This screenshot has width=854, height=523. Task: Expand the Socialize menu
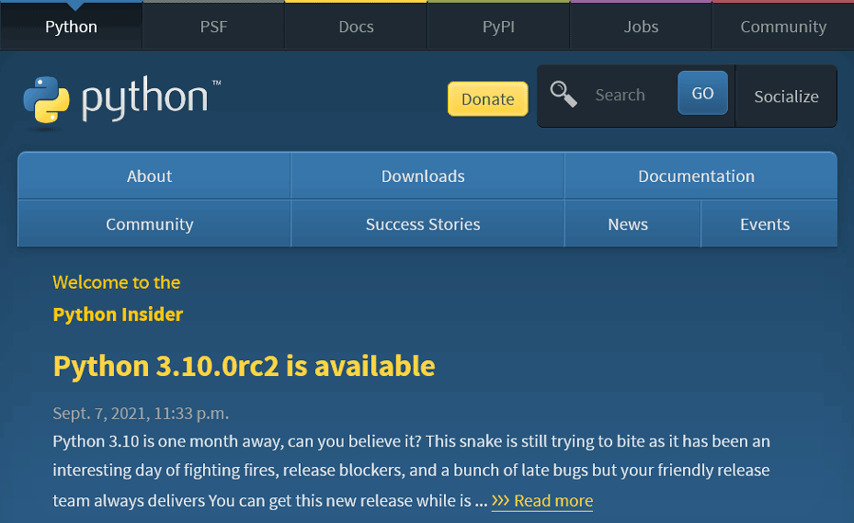pos(787,97)
